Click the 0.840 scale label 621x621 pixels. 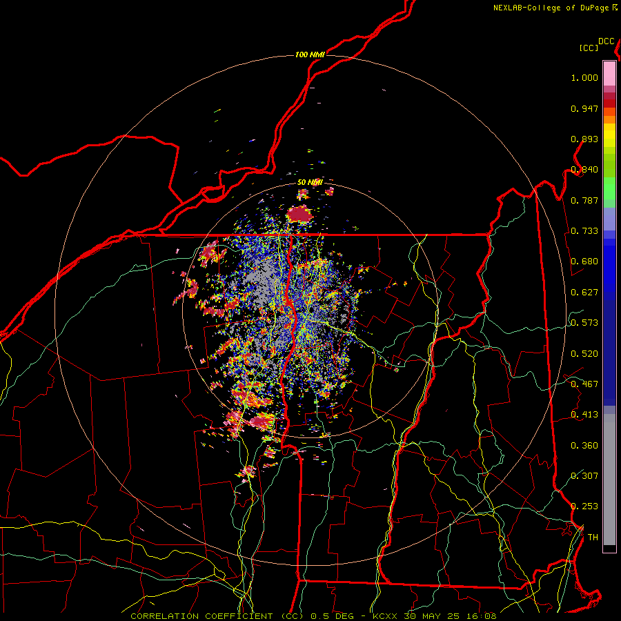pos(584,170)
